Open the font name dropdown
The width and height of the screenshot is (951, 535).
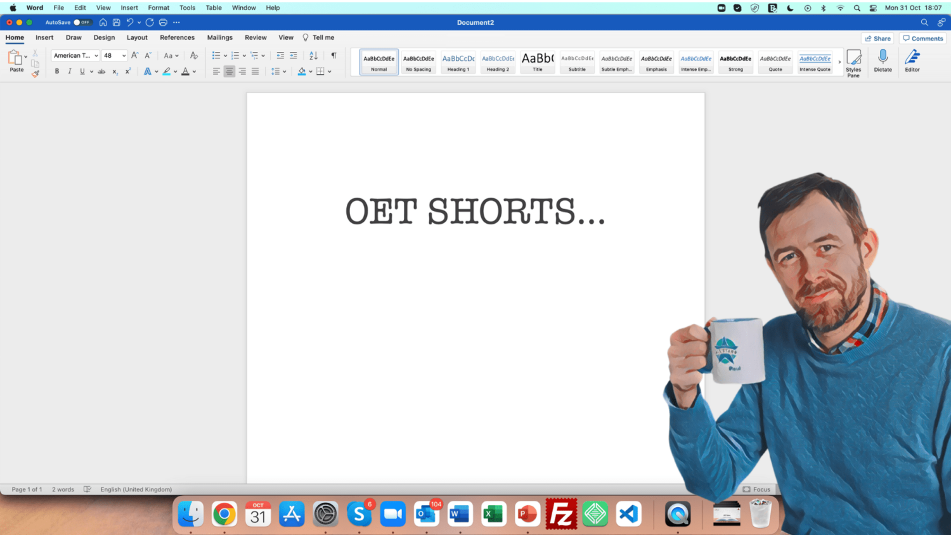point(96,56)
